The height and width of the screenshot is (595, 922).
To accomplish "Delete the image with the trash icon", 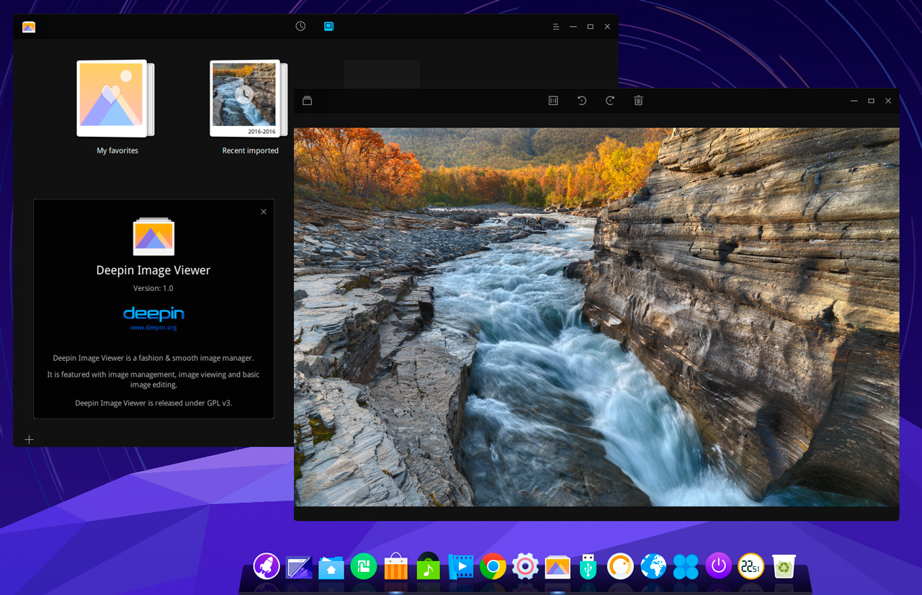I will click(638, 101).
